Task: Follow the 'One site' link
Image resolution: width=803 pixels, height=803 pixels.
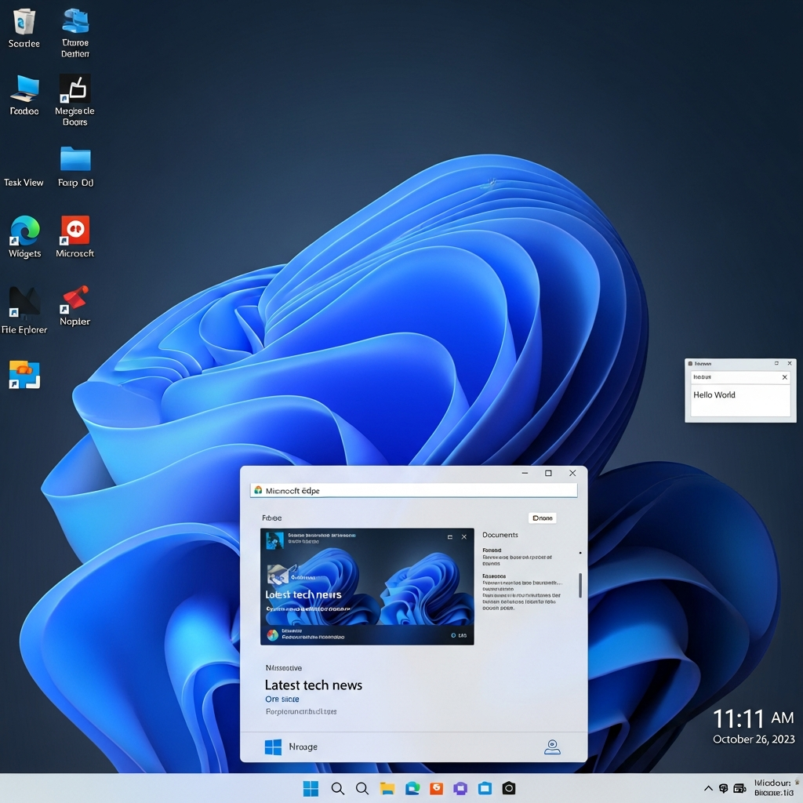Action: point(281,698)
